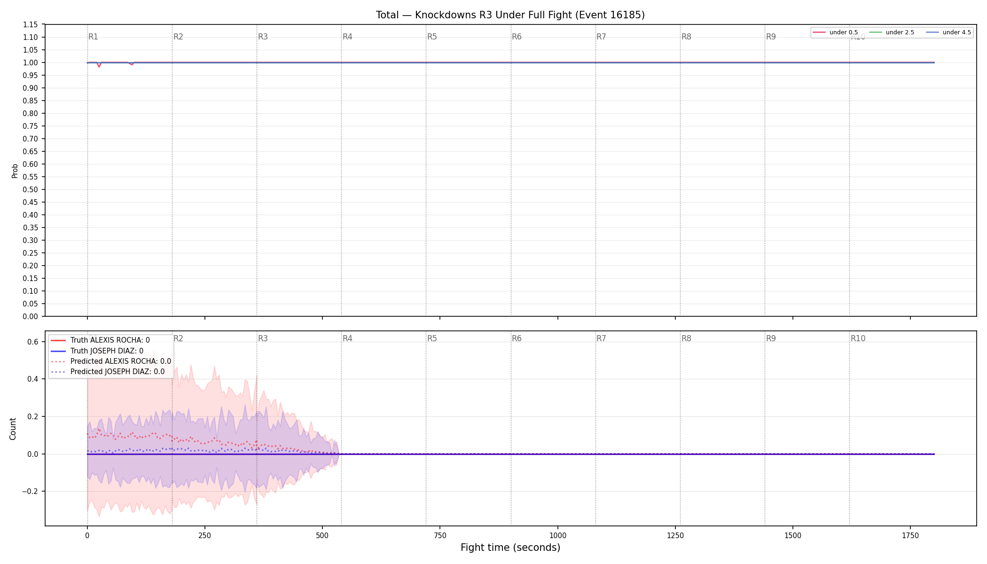Screen dimensions: 987x564
Task: Click the 'Prob' y-axis label
Action: (x=15, y=171)
